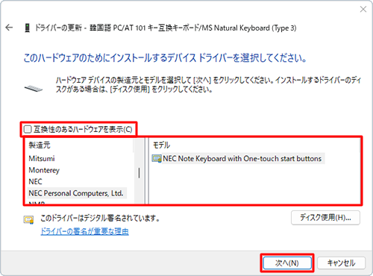The width and height of the screenshot is (373, 276).
Task: Select NEC in the manufacturer list
Action: click(35, 181)
